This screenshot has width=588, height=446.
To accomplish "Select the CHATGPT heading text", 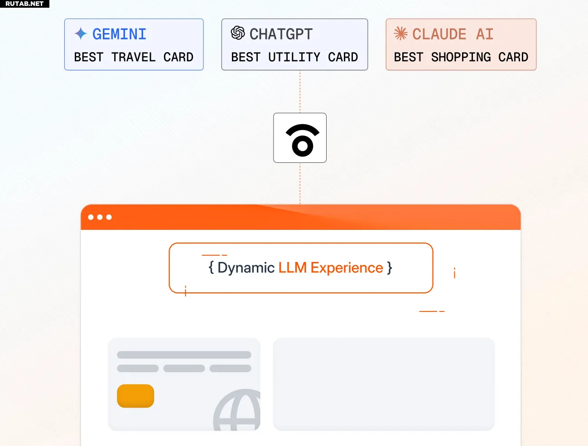I will (281, 34).
